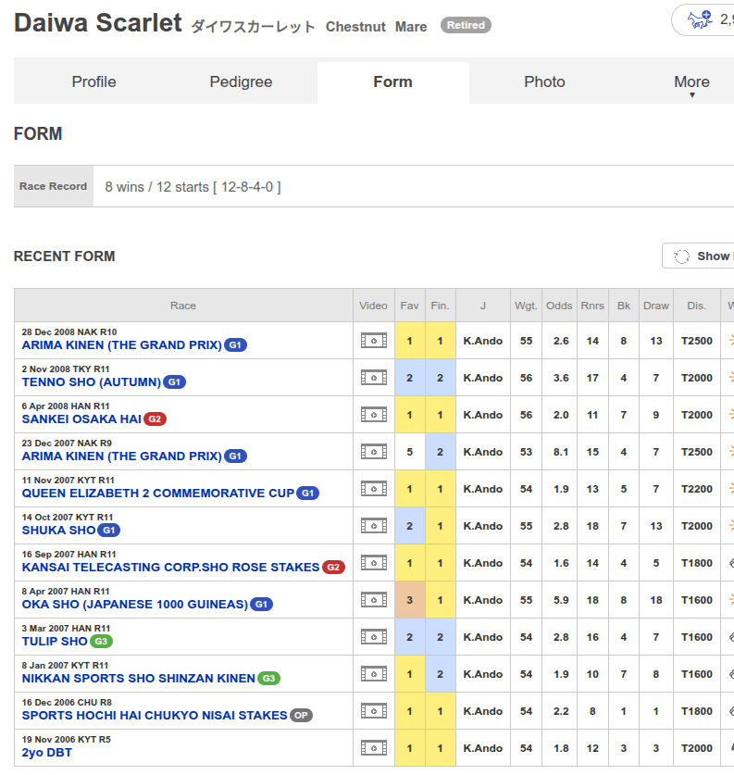Play video for Oka Sho race
Viewport: 734px width, 775px height.
(x=373, y=600)
